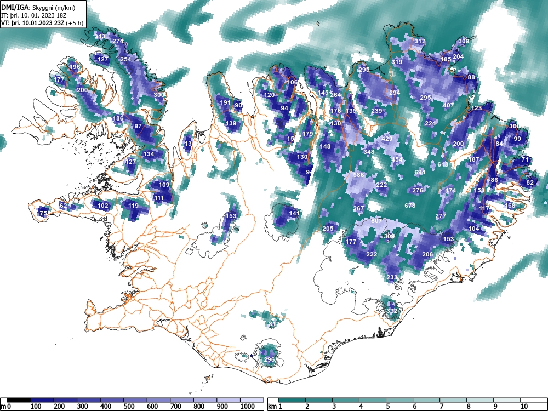548x411 pixels.
Task: Select the visibility value 586
Action: click(x=358, y=175)
